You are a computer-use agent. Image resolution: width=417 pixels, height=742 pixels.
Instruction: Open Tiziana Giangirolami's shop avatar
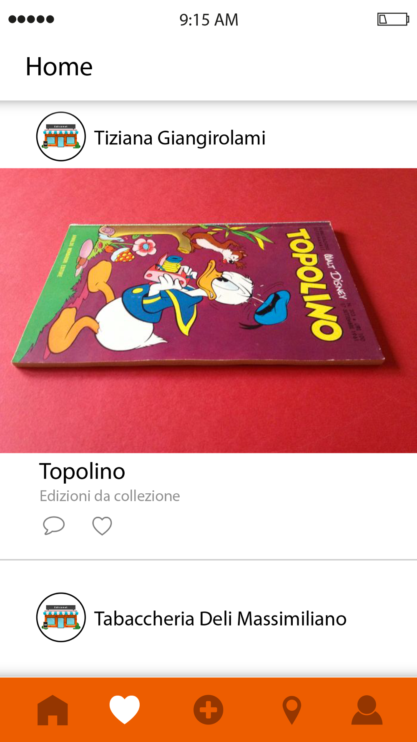61,136
